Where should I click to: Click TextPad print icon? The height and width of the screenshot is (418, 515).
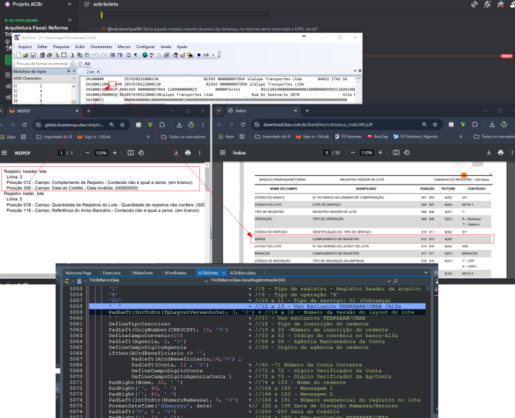tap(49, 55)
